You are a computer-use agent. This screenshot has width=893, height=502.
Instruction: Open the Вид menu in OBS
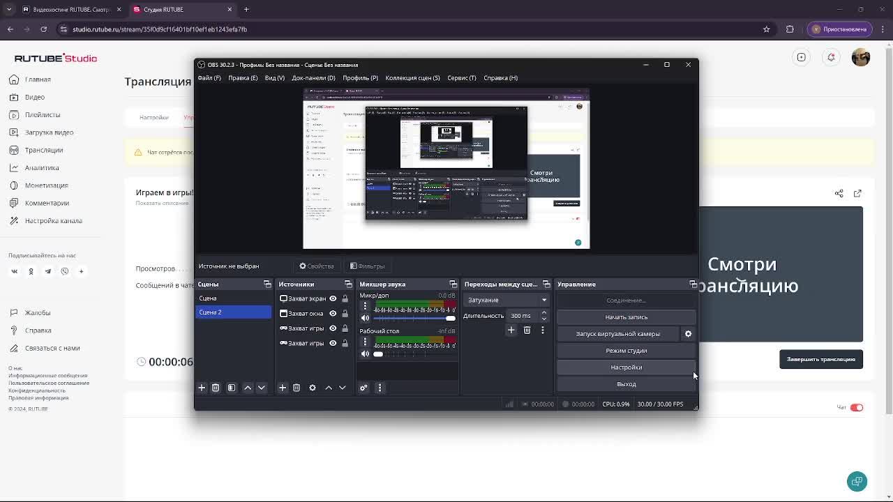point(275,78)
